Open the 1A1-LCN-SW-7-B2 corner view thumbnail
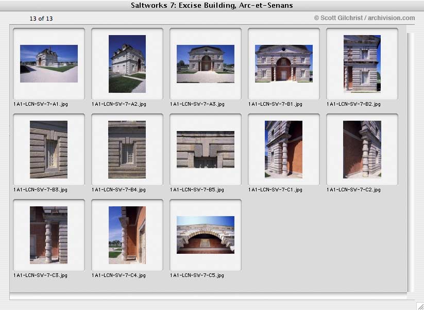This screenshot has width=424, height=310. click(362, 63)
